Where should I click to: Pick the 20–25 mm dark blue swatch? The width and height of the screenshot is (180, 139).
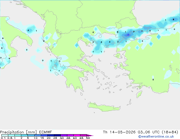[51, 135]
